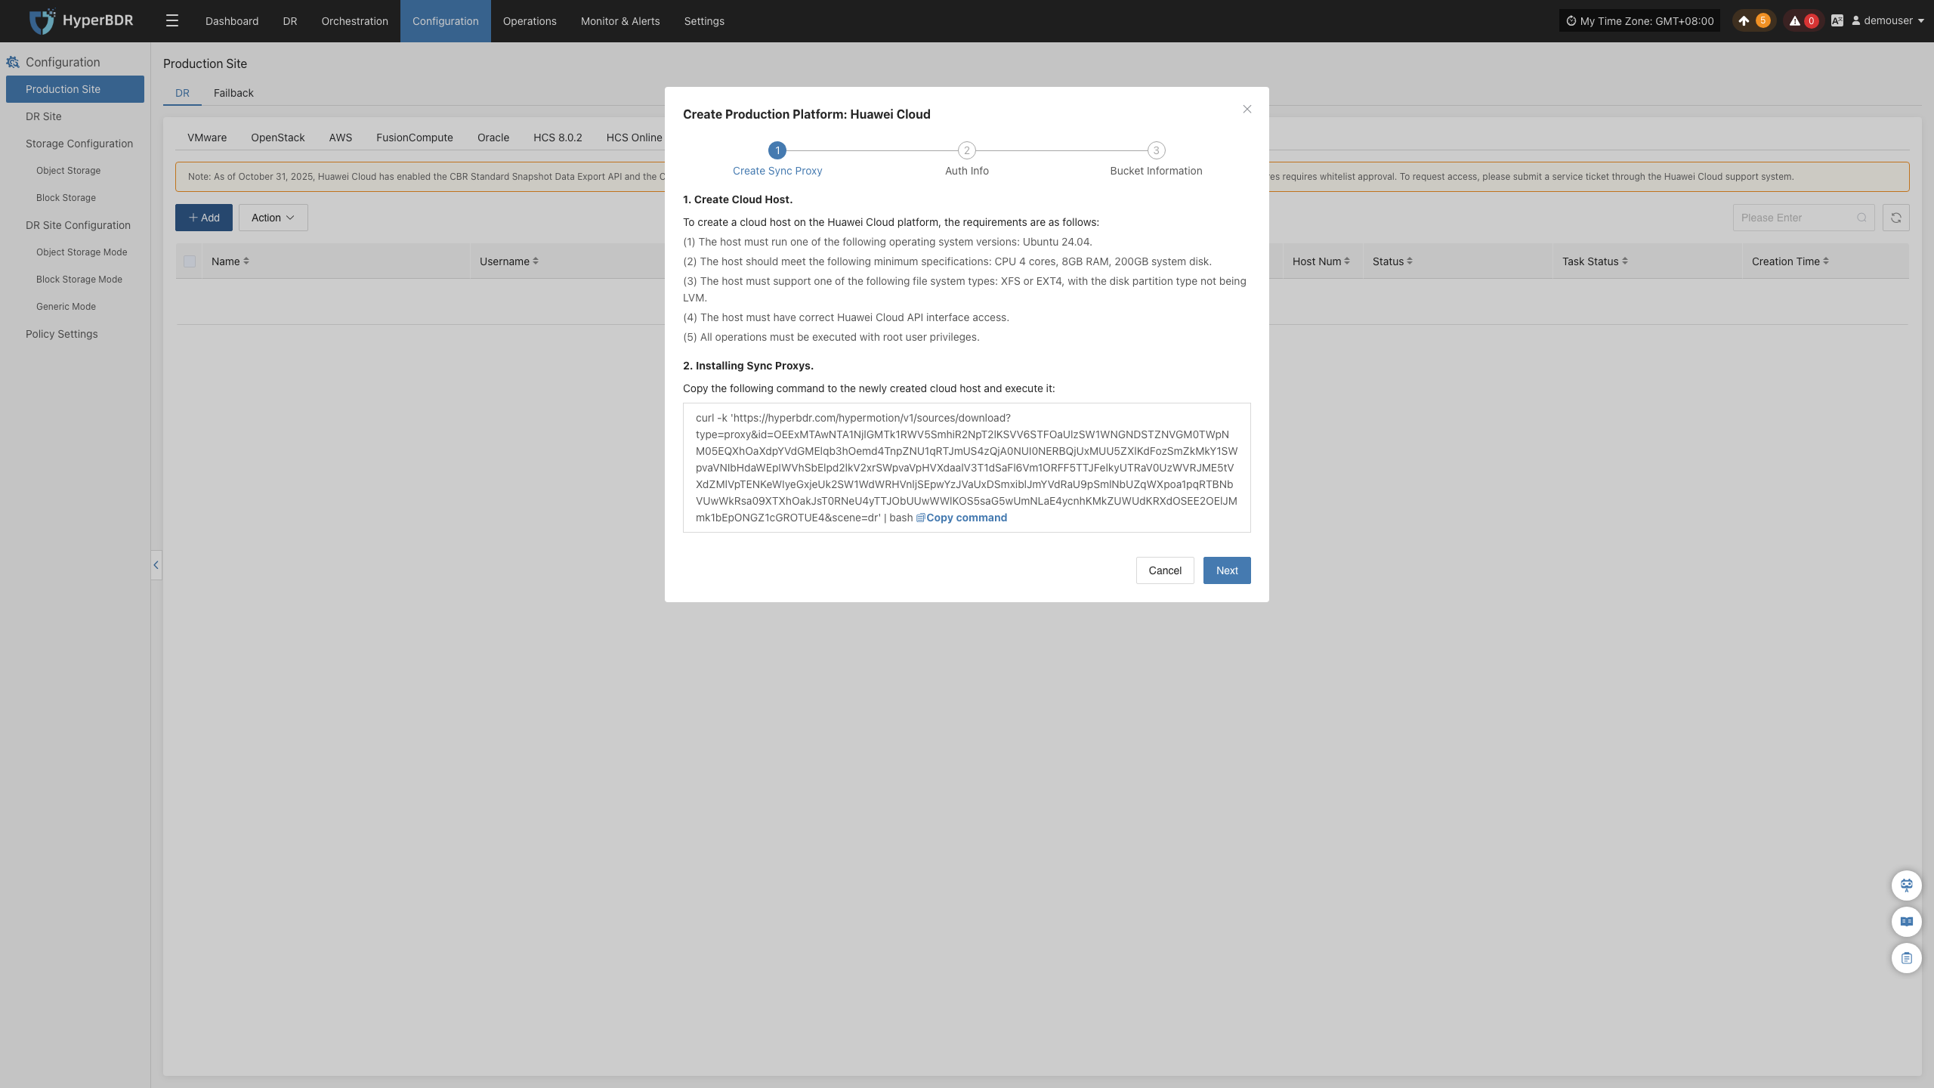
Task: Expand DR Site Configuration in sidebar
Action: 75,225
